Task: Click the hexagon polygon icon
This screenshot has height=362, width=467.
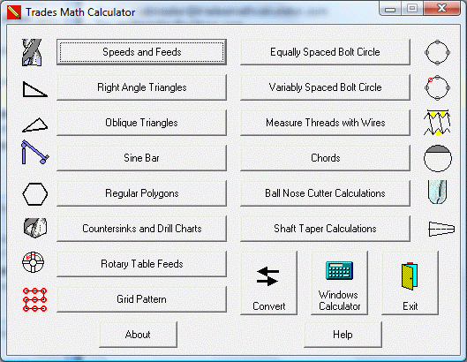Action: [35, 194]
